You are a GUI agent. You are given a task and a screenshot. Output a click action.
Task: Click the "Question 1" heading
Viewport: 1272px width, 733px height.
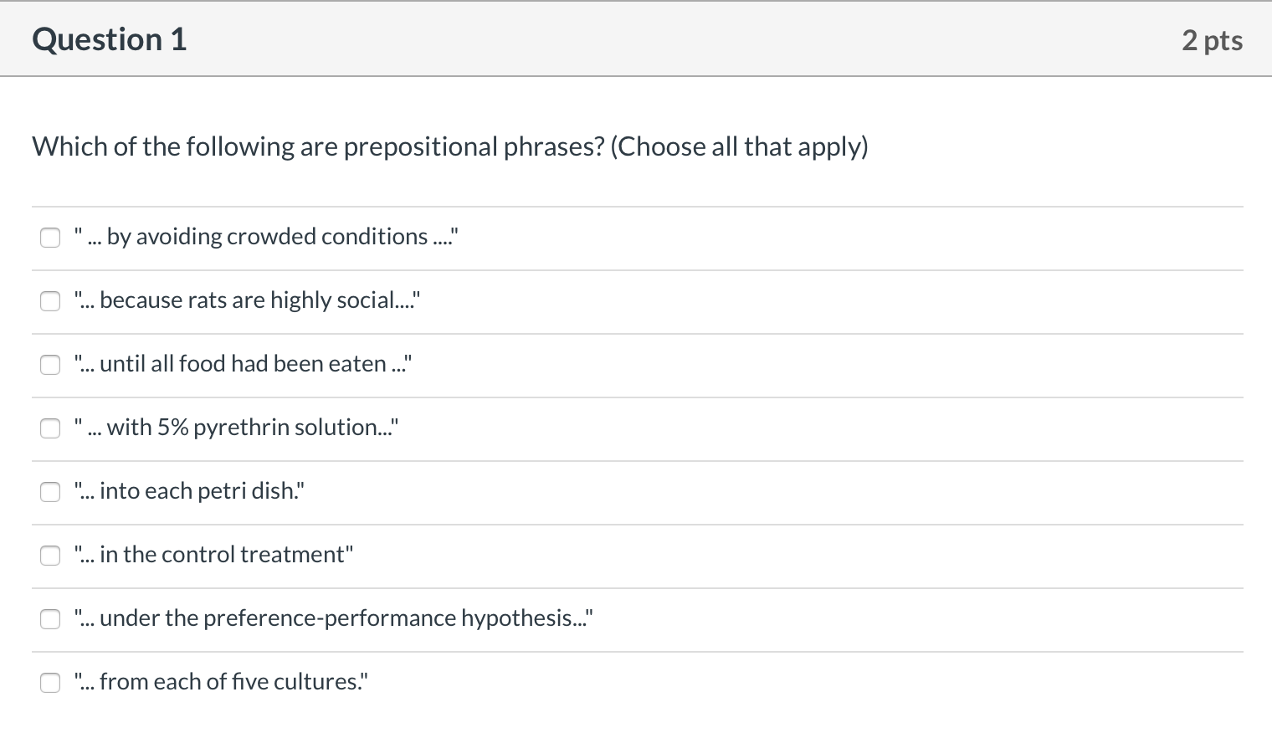(x=110, y=40)
